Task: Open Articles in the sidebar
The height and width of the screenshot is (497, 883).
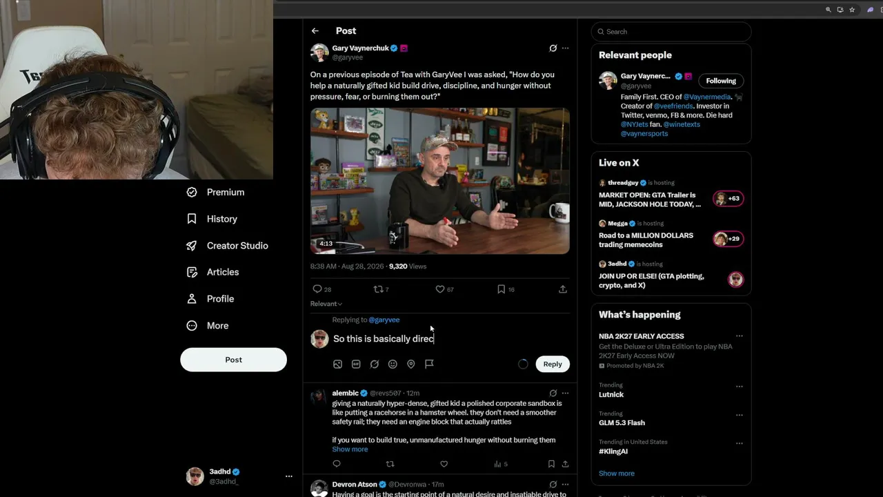Action: 213,272
